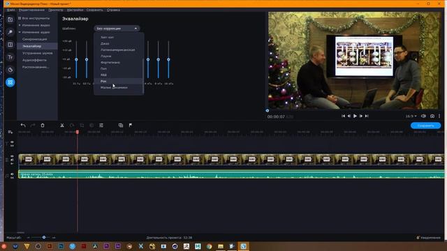Jump to the previous clip in preview
Image resolution: width=447 pixels, height=251 pixels.
343,116
